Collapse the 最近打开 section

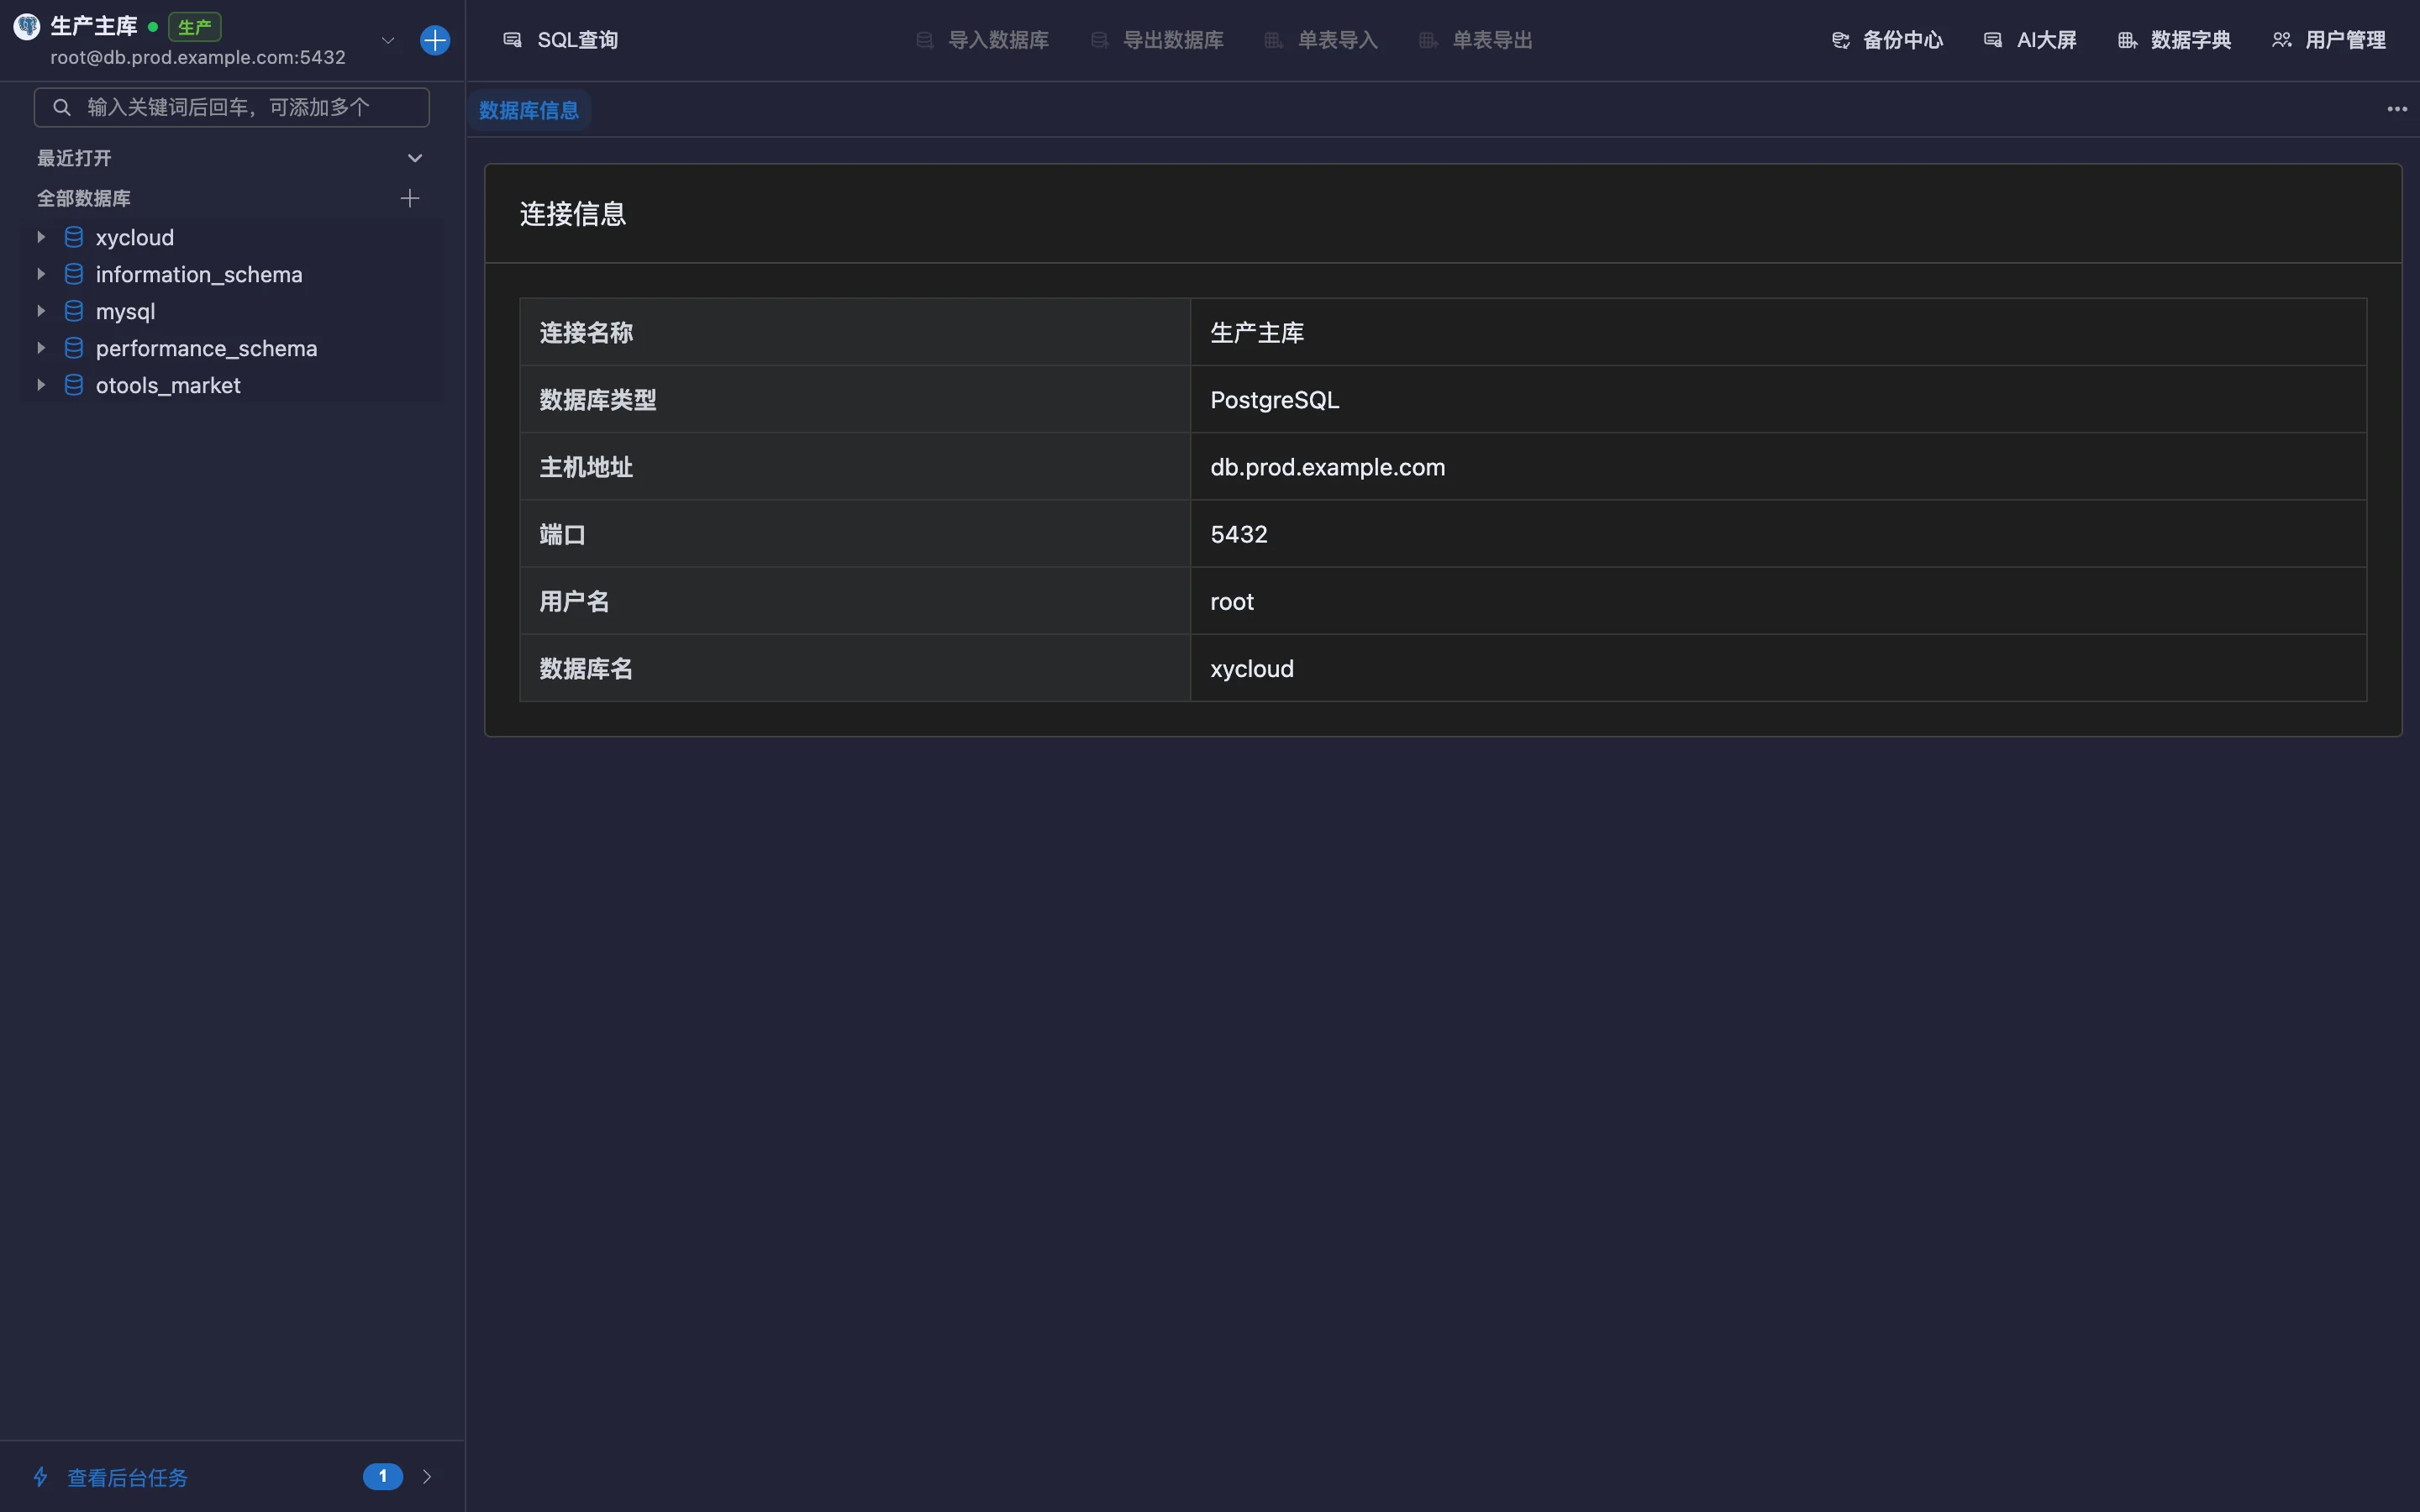click(x=415, y=158)
